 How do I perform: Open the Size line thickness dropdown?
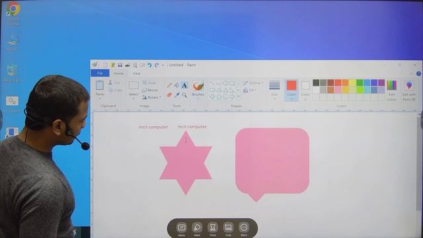coord(274,90)
